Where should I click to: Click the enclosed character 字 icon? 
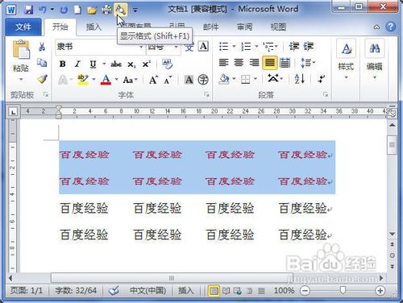tap(203, 80)
